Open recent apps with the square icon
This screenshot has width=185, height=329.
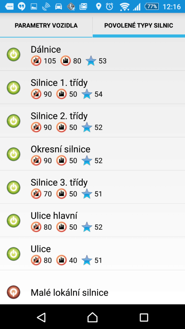[144, 317]
